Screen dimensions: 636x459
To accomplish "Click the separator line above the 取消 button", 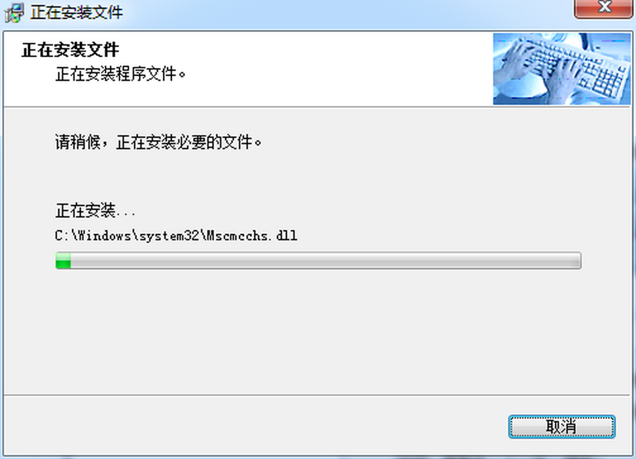I will click(x=318, y=394).
